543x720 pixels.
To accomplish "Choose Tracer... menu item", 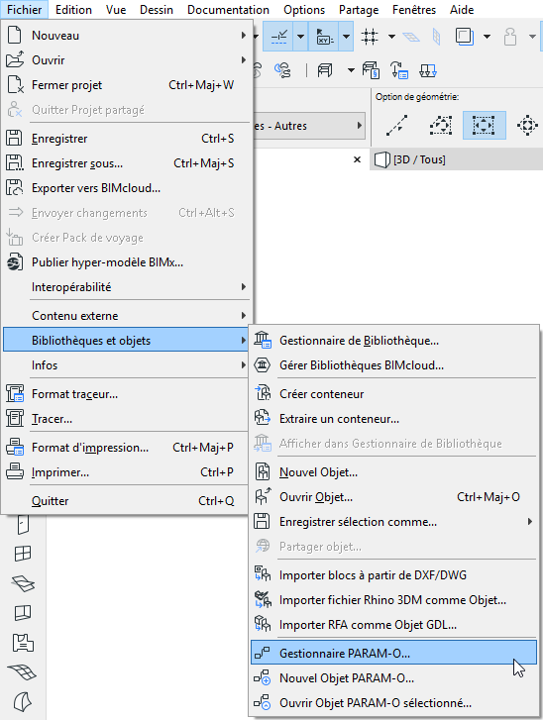I will click(127, 419).
